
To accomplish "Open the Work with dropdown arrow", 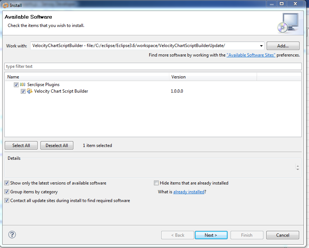I will pyautogui.click(x=261, y=46).
